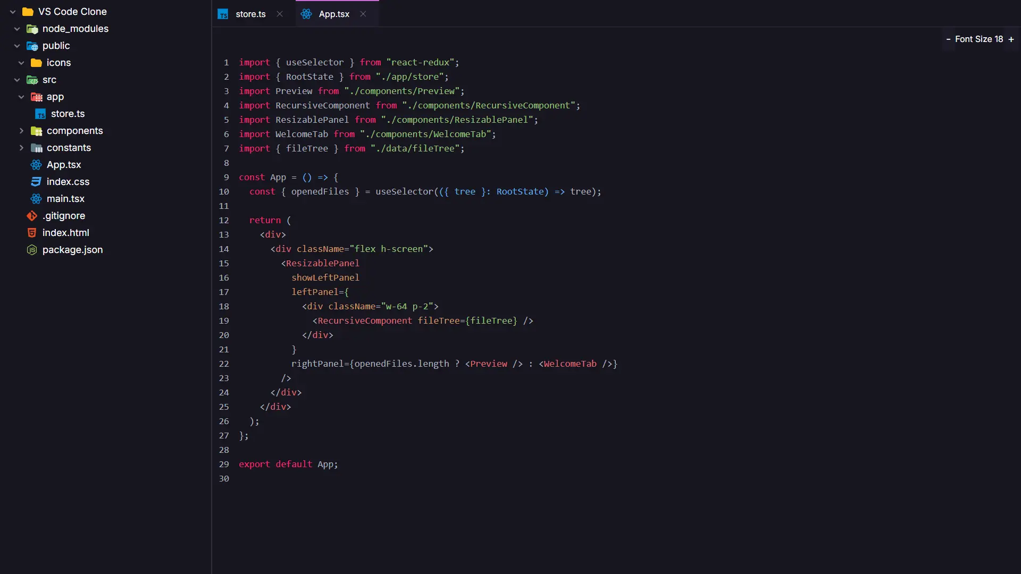Click the HTML5 icon beside index.html
Image resolution: width=1021 pixels, height=574 pixels.
tap(32, 233)
